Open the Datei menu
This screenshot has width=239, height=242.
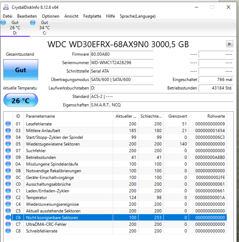pyautogui.click(x=7, y=16)
